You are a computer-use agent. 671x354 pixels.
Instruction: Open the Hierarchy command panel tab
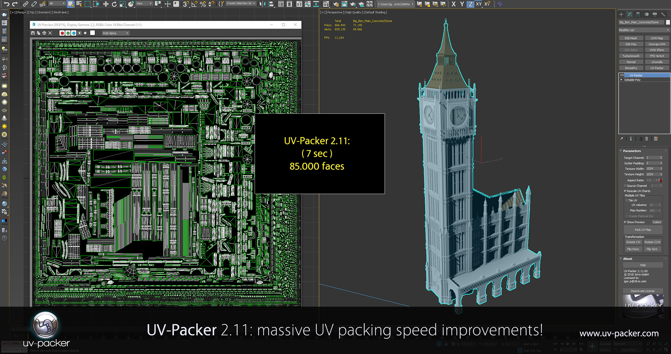[x=638, y=14]
